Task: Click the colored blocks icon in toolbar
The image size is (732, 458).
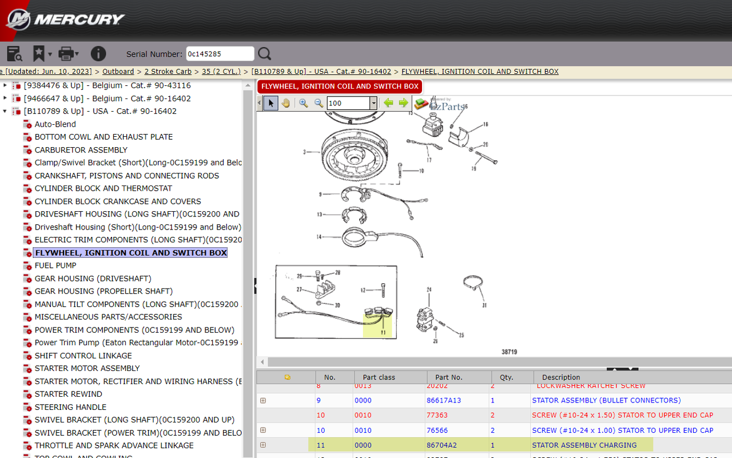Action: click(x=421, y=104)
